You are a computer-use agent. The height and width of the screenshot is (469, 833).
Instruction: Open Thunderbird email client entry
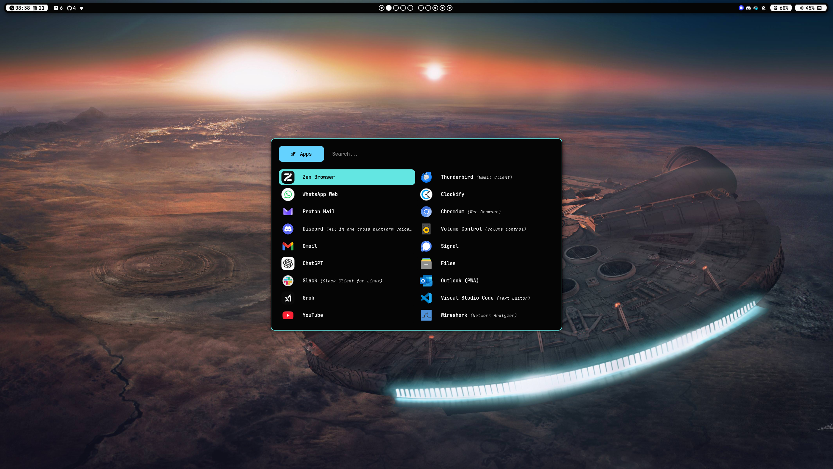(x=485, y=177)
